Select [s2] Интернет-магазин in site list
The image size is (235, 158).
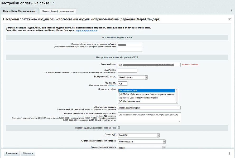coord(130,101)
